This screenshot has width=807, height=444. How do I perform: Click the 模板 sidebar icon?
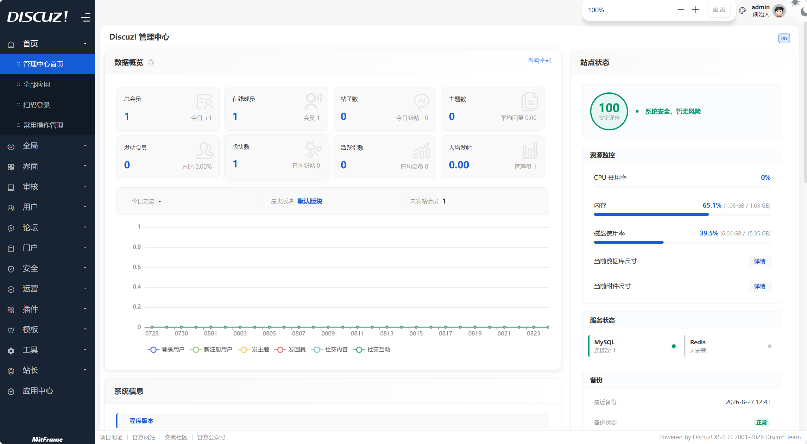[x=11, y=330]
